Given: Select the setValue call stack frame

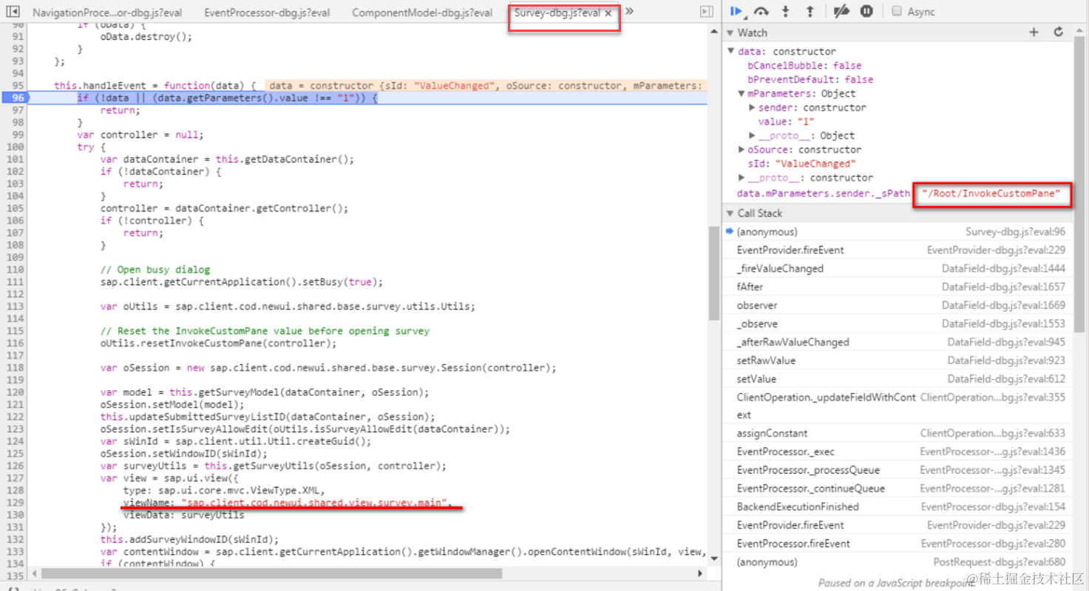Looking at the screenshot, I should 900,379.
